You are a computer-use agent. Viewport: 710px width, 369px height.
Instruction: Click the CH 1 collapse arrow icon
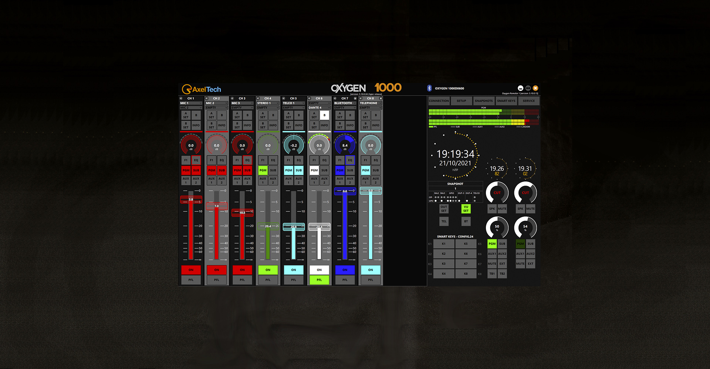(x=181, y=99)
